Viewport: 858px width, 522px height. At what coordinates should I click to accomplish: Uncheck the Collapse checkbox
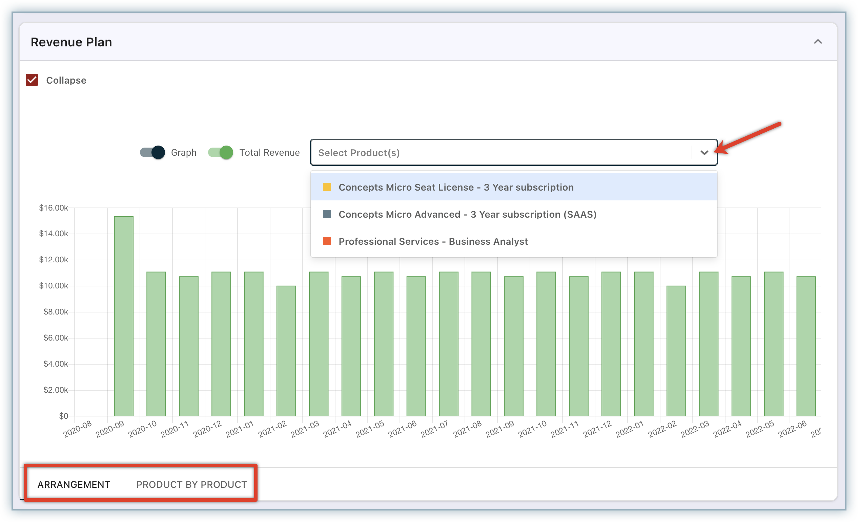[32, 80]
